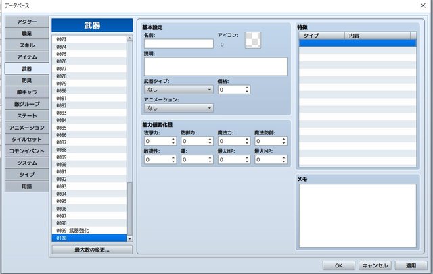Decrease 価格 with the down arrow
The width and height of the screenshot is (433, 274).
click(247, 92)
